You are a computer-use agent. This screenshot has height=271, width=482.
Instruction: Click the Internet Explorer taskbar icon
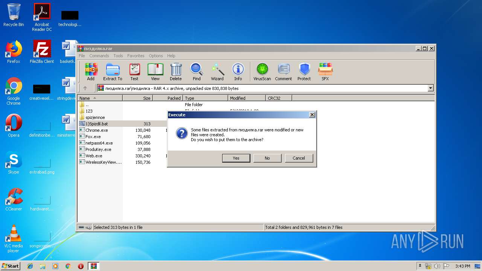pos(30,266)
